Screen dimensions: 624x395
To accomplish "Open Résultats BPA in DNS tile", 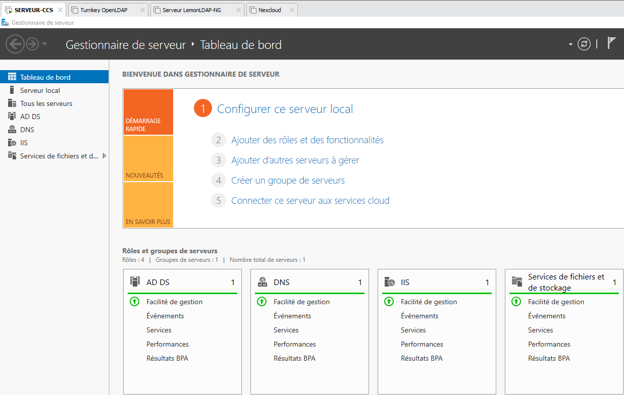I will (x=294, y=358).
